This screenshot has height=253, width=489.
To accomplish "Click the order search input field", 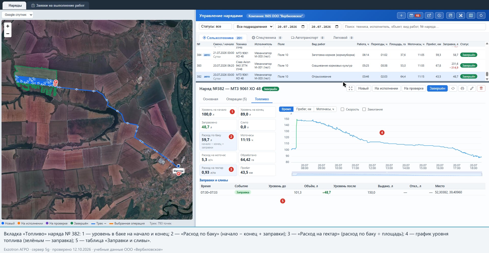I will 414,27.
